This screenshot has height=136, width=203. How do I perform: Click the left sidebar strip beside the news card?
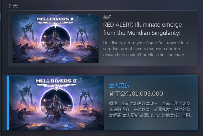(1, 16)
